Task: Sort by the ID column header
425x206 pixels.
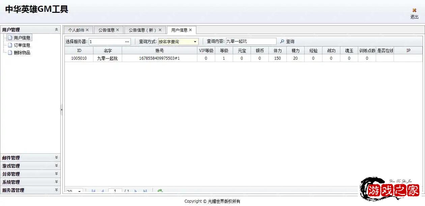Action: click(79, 50)
